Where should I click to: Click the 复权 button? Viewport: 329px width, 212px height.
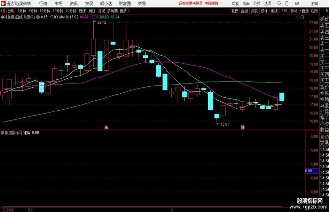[235, 11]
